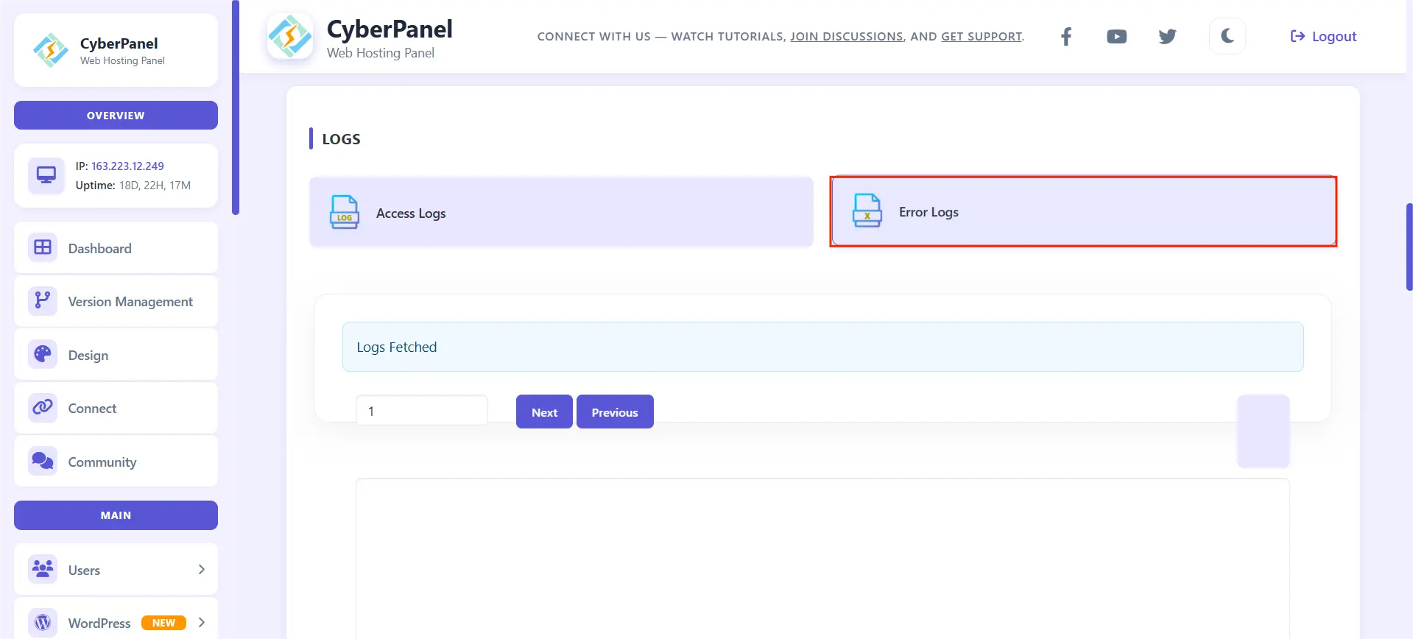Open the Design menu item
The height and width of the screenshot is (639, 1413).
click(116, 355)
